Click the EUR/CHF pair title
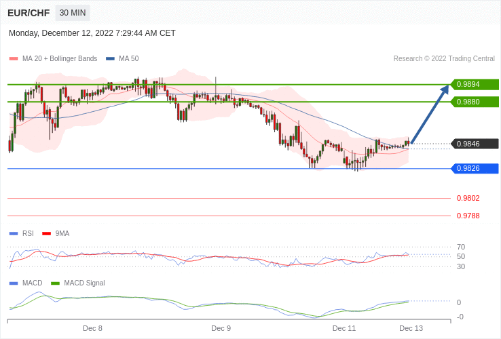Viewport: 501px width, 339px height. [x=29, y=13]
